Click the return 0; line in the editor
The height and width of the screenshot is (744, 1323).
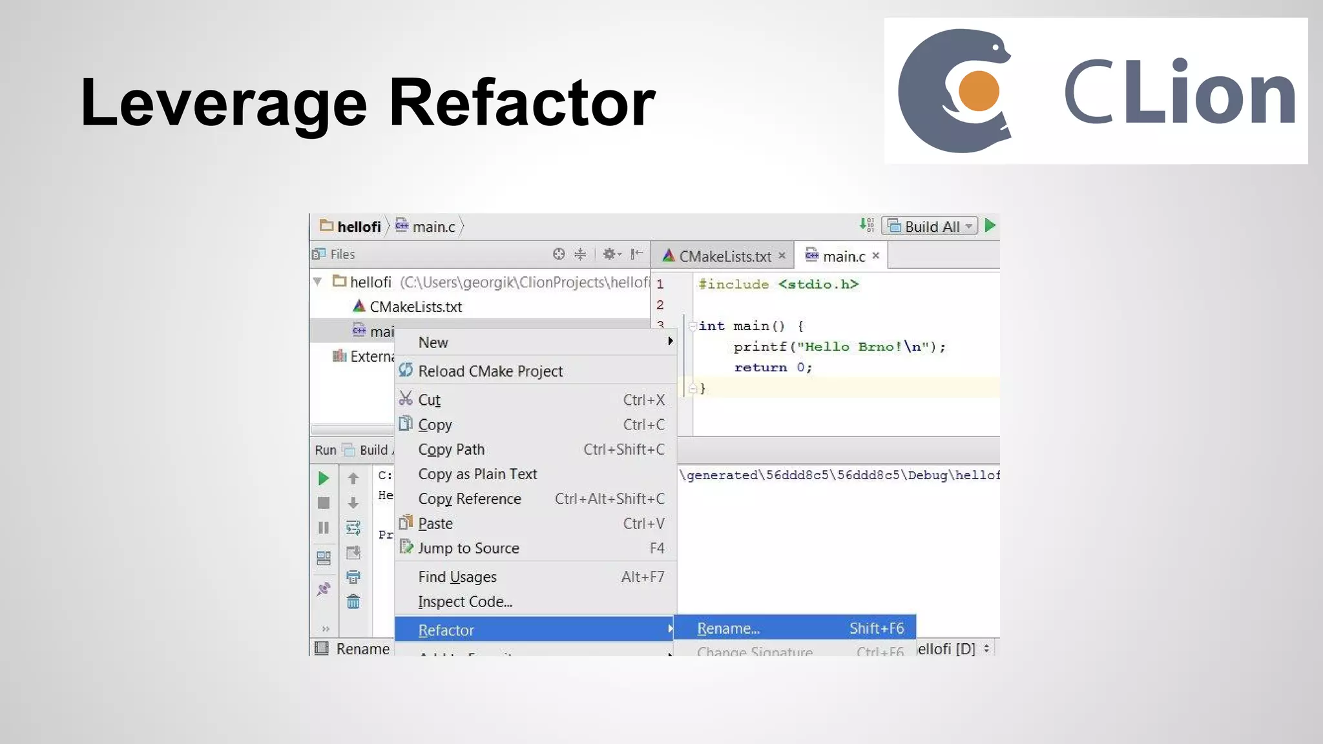[773, 367]
